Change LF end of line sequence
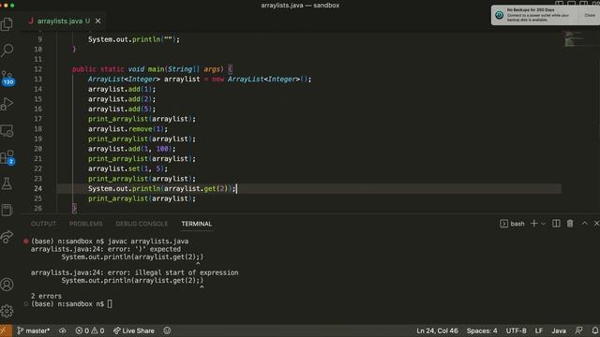This screenshot has height=337, width=600. [x=539, y=330]
